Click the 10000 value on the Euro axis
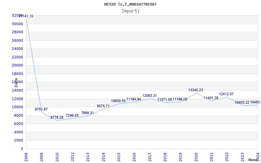Image resolution: width=261 pixels, height=163 pixels. [18, 107]
